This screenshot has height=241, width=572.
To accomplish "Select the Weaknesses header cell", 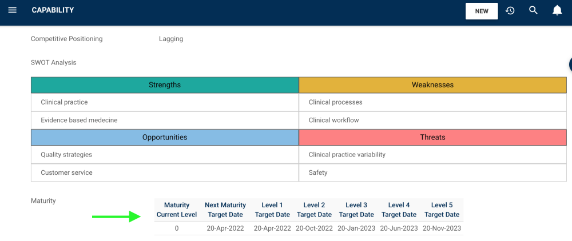I will coord(432,85).
